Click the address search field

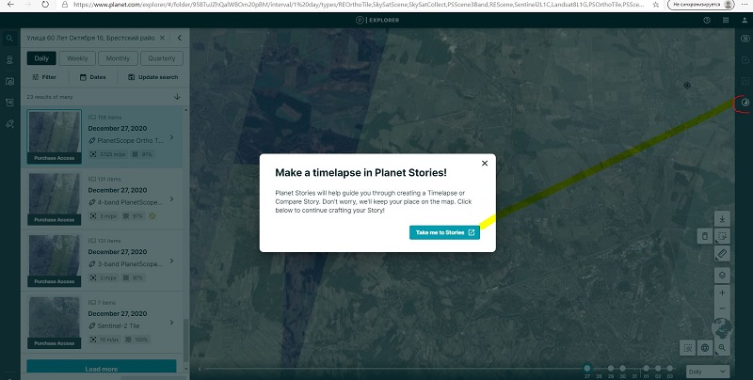pos(90,38)
